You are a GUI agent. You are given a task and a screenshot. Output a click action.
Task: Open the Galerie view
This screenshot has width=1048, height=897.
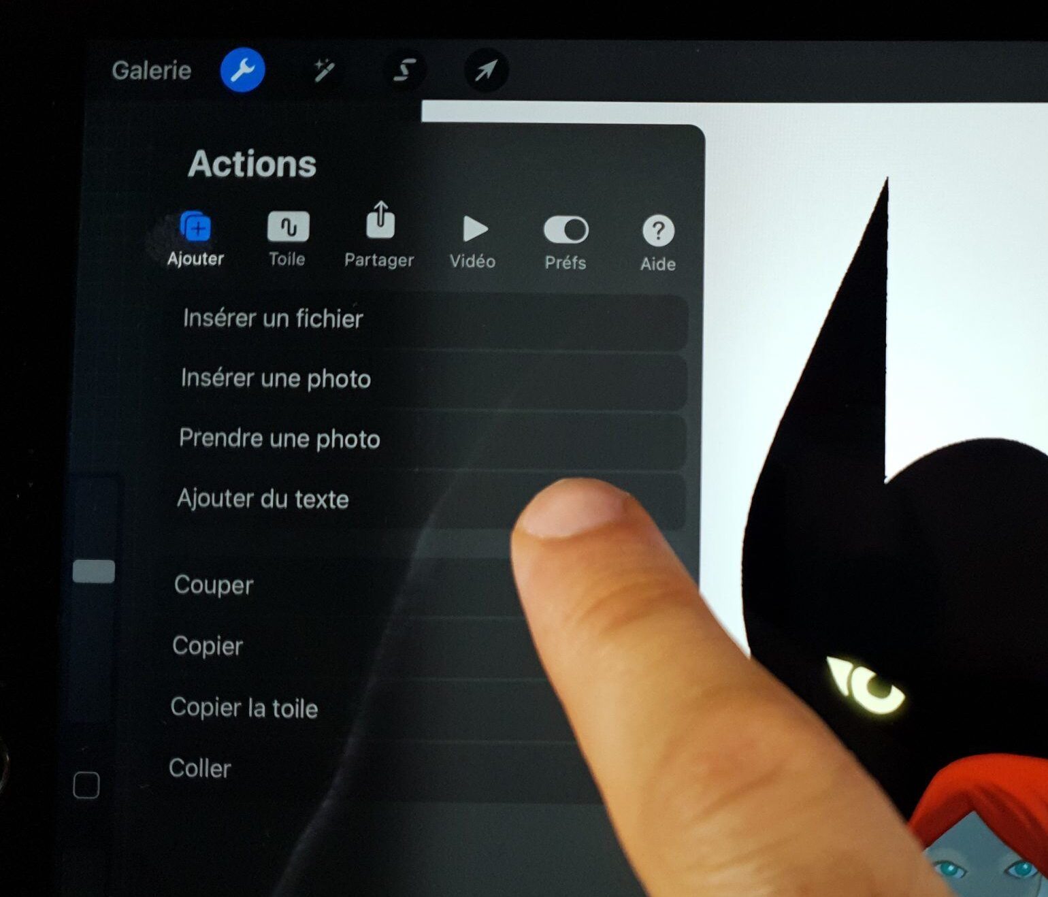(151, 70)
